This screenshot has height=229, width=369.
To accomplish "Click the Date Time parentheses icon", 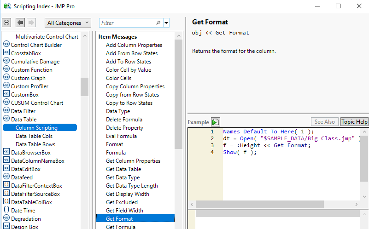I will click(6, 210).
